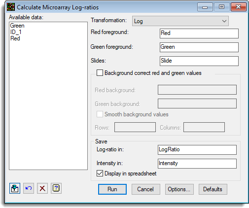Reset settings with Defaults button
Viewport: 249px width, 208px height.
213,189
